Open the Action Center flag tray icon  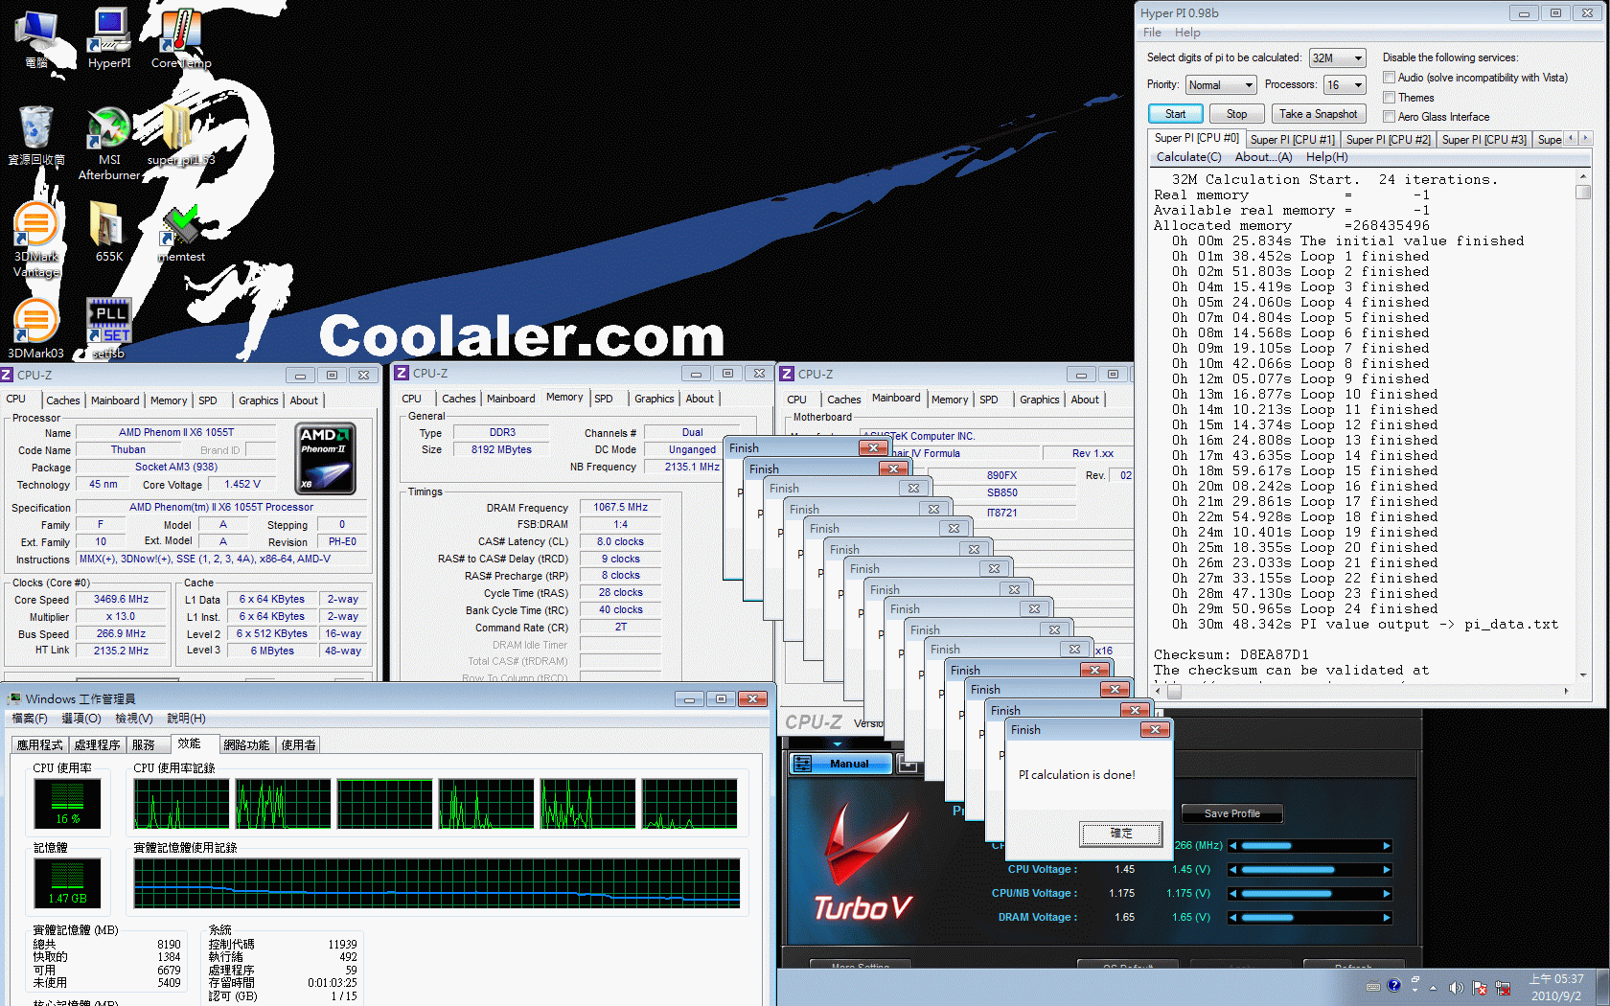click(x=1480, y=987)
